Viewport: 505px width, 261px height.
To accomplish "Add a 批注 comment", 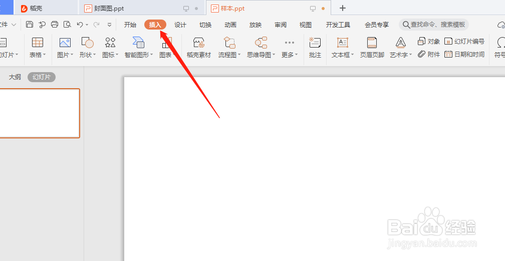I will click(x=315, y=48).
